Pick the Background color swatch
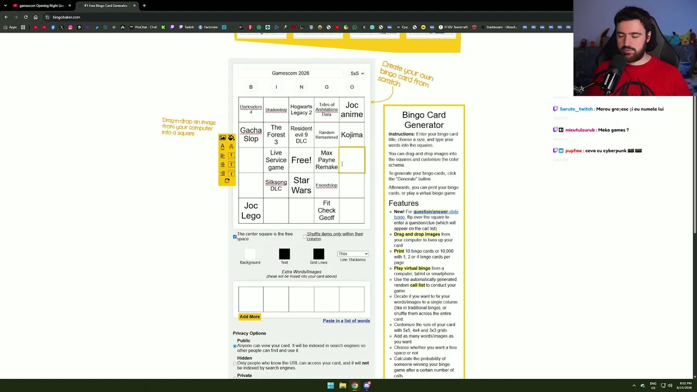Screen dimensions: 697x392 point(250,254)
